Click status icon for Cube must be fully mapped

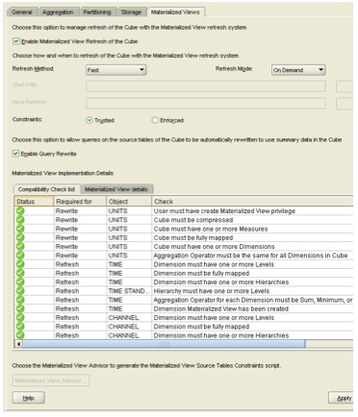point(20,237)
